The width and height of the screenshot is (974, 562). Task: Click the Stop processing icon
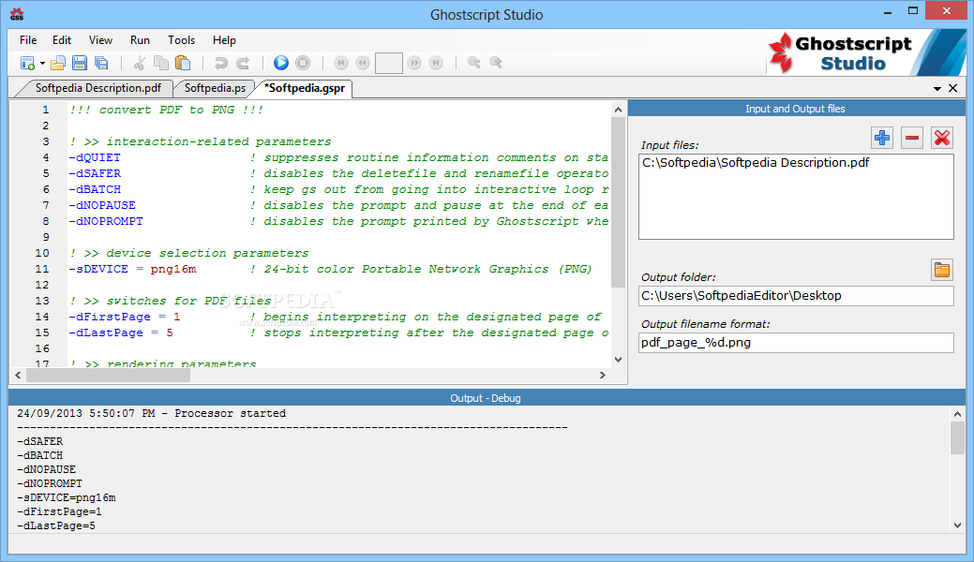point(303,63)
